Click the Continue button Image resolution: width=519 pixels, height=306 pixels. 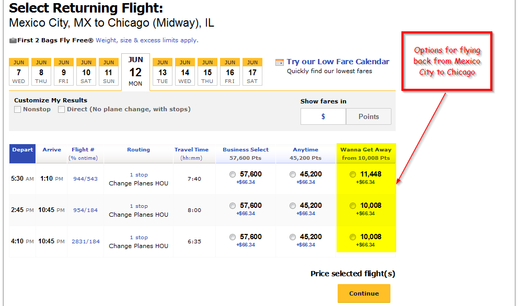tap(364, 293)
